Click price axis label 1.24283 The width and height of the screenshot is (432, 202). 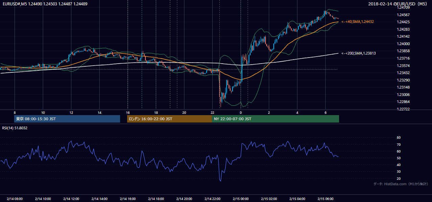pos(403,29)
